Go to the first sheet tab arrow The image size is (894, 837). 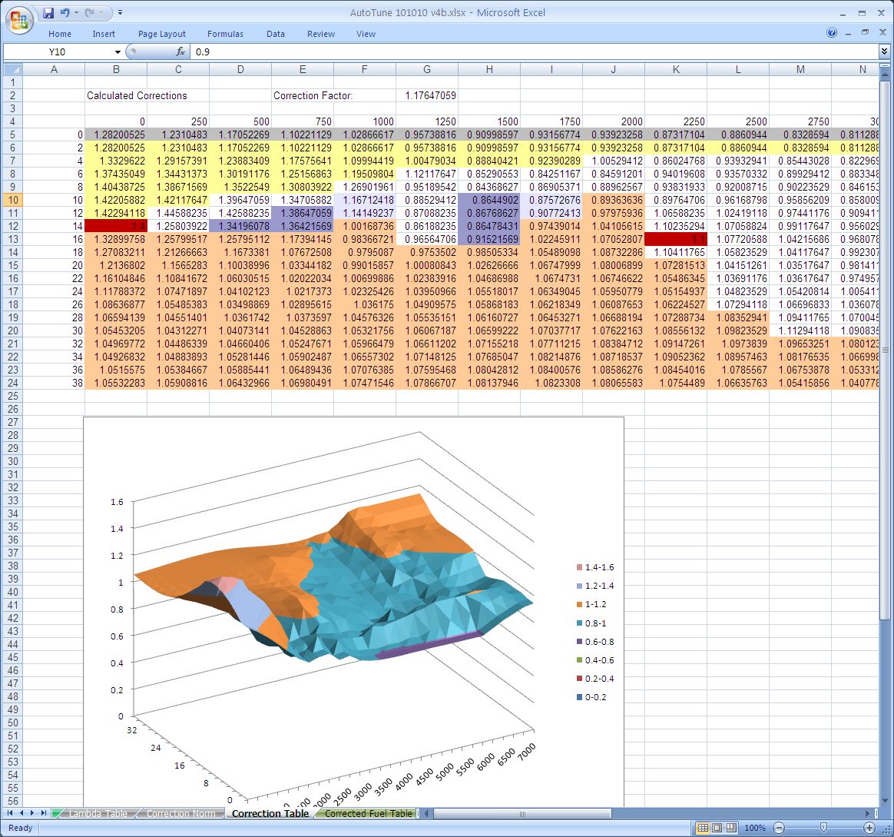[x=11, y=812]
